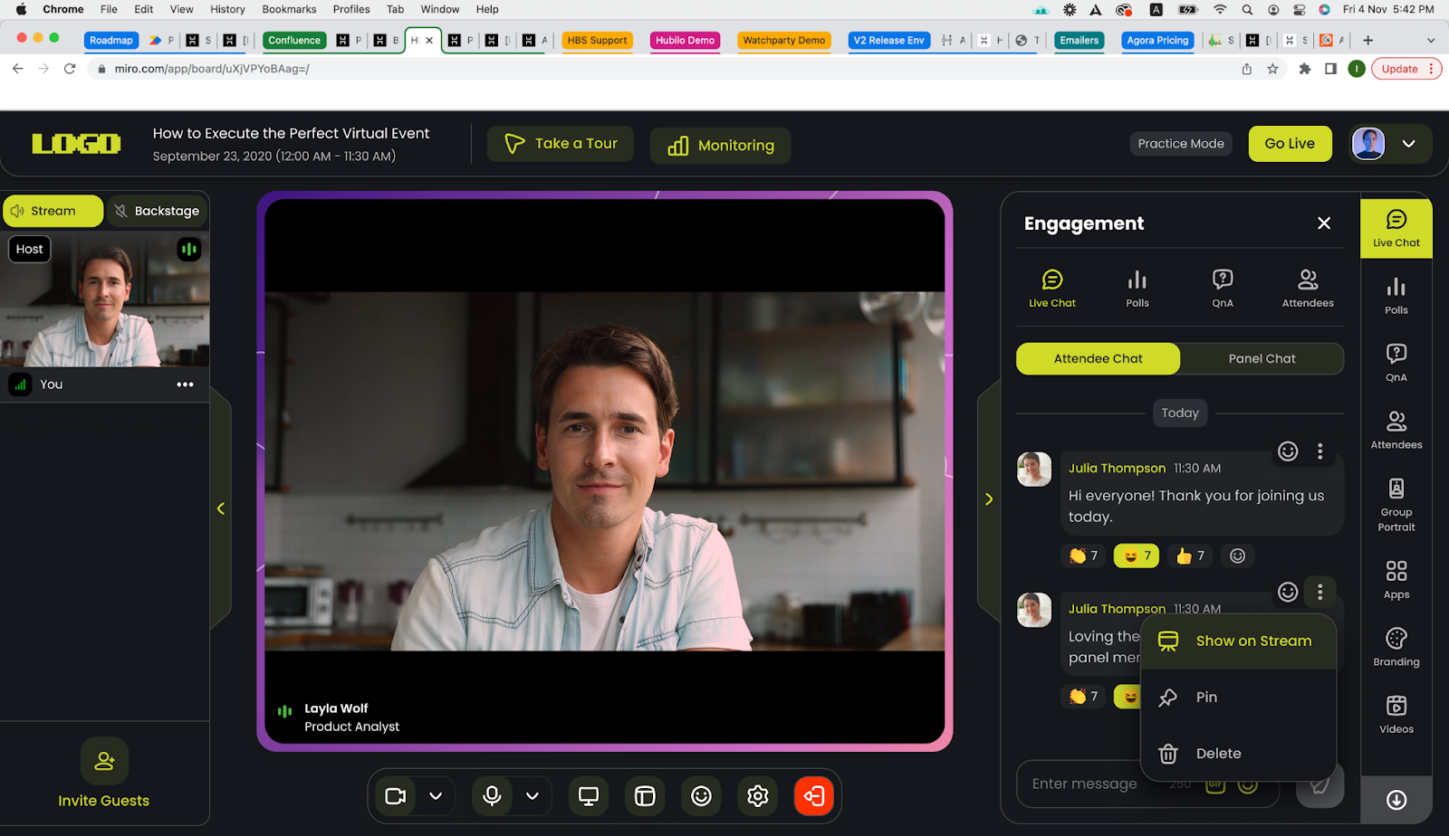
Task: Toggle host audio indicator on thumbnail
Action: click(x=188, y=249)
